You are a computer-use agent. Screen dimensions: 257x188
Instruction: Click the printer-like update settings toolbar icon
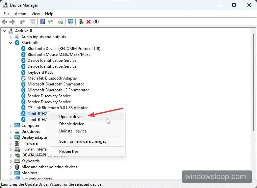(61, 22)
